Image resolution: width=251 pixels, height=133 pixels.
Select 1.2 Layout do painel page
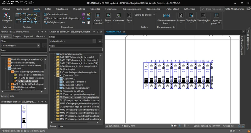(x=28, y=81)
